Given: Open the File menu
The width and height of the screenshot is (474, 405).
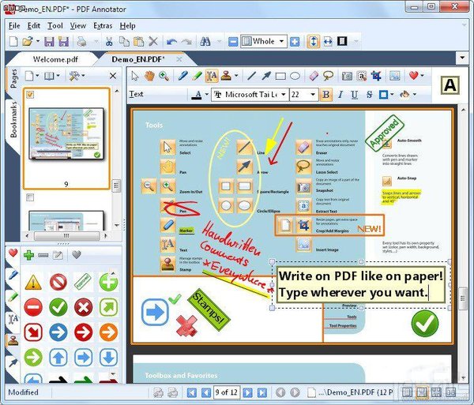Looking at the screenshot, I should [x=14, y=26].
